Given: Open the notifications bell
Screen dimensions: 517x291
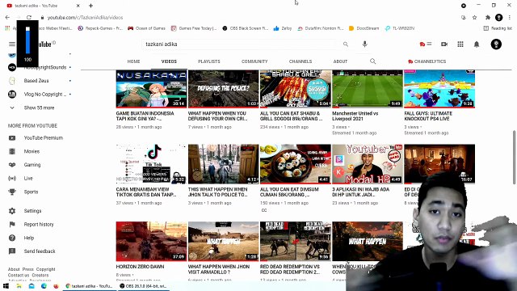Looking at the screenshot, I should coord(477,44).
